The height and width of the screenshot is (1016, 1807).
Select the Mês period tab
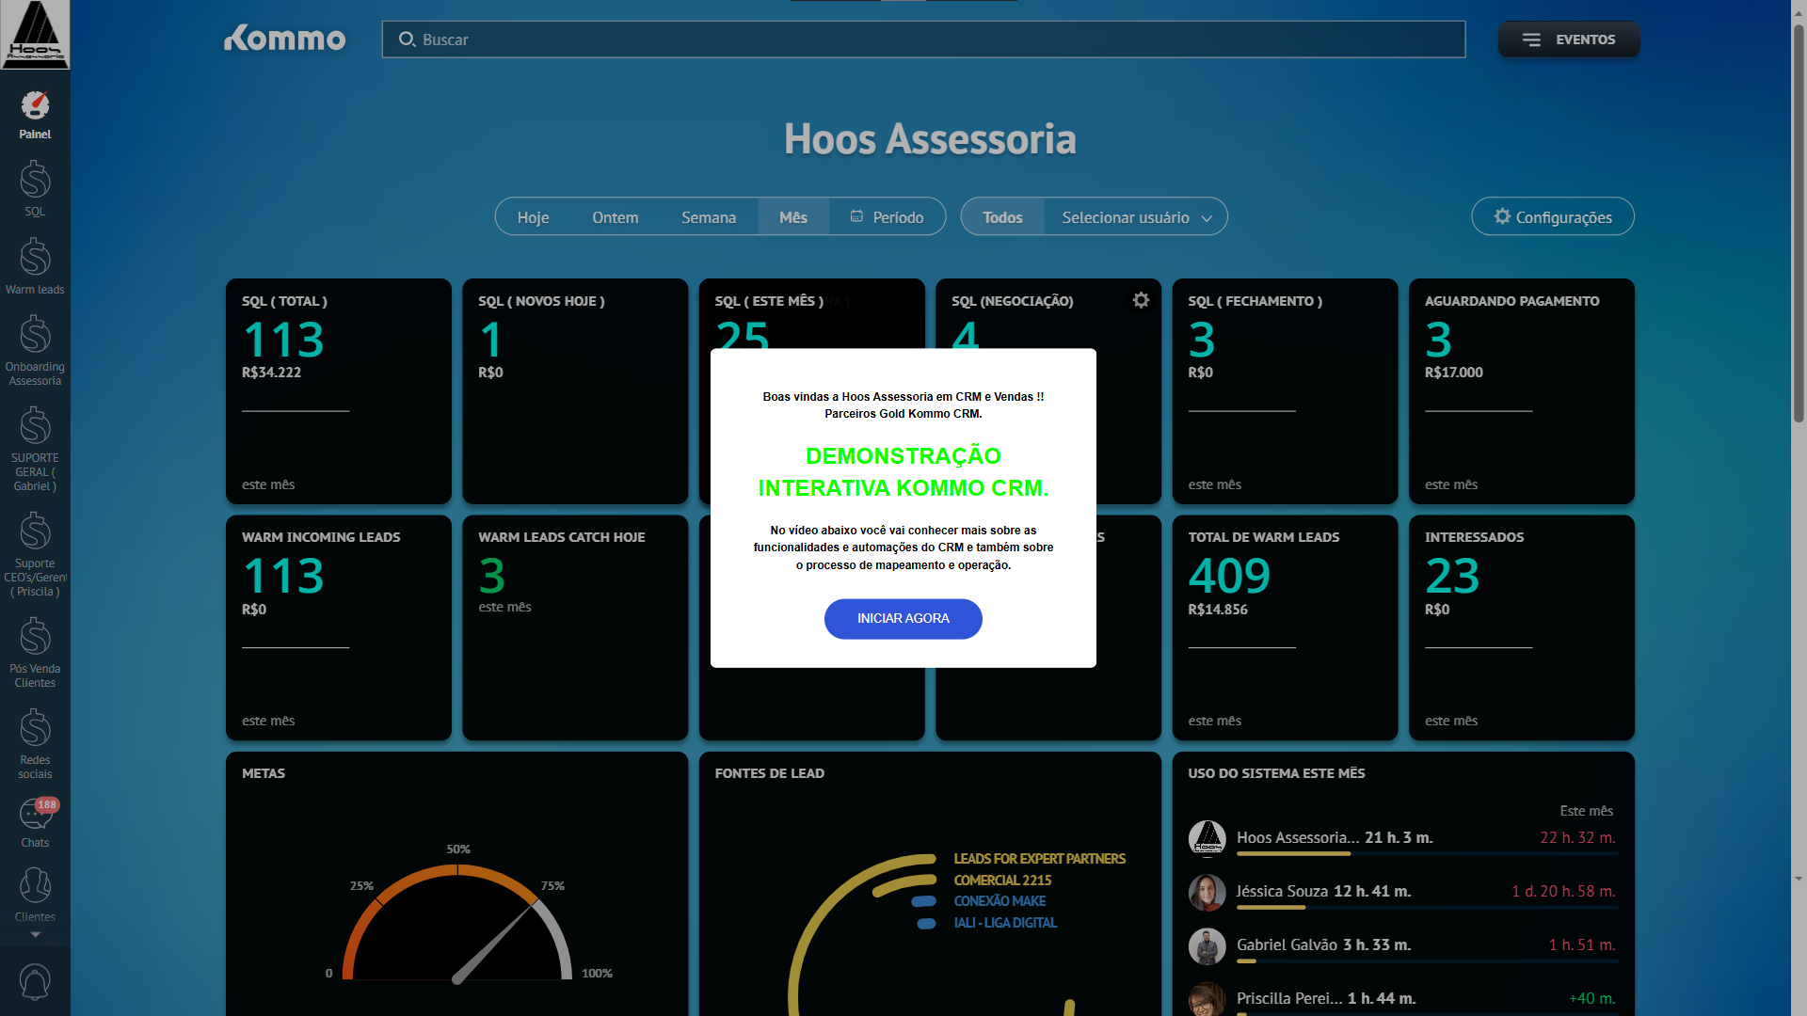[x=793, y=217]
